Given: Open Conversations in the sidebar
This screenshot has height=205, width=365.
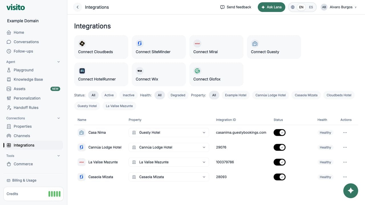Looking at the screenshot, I should 33,42.
